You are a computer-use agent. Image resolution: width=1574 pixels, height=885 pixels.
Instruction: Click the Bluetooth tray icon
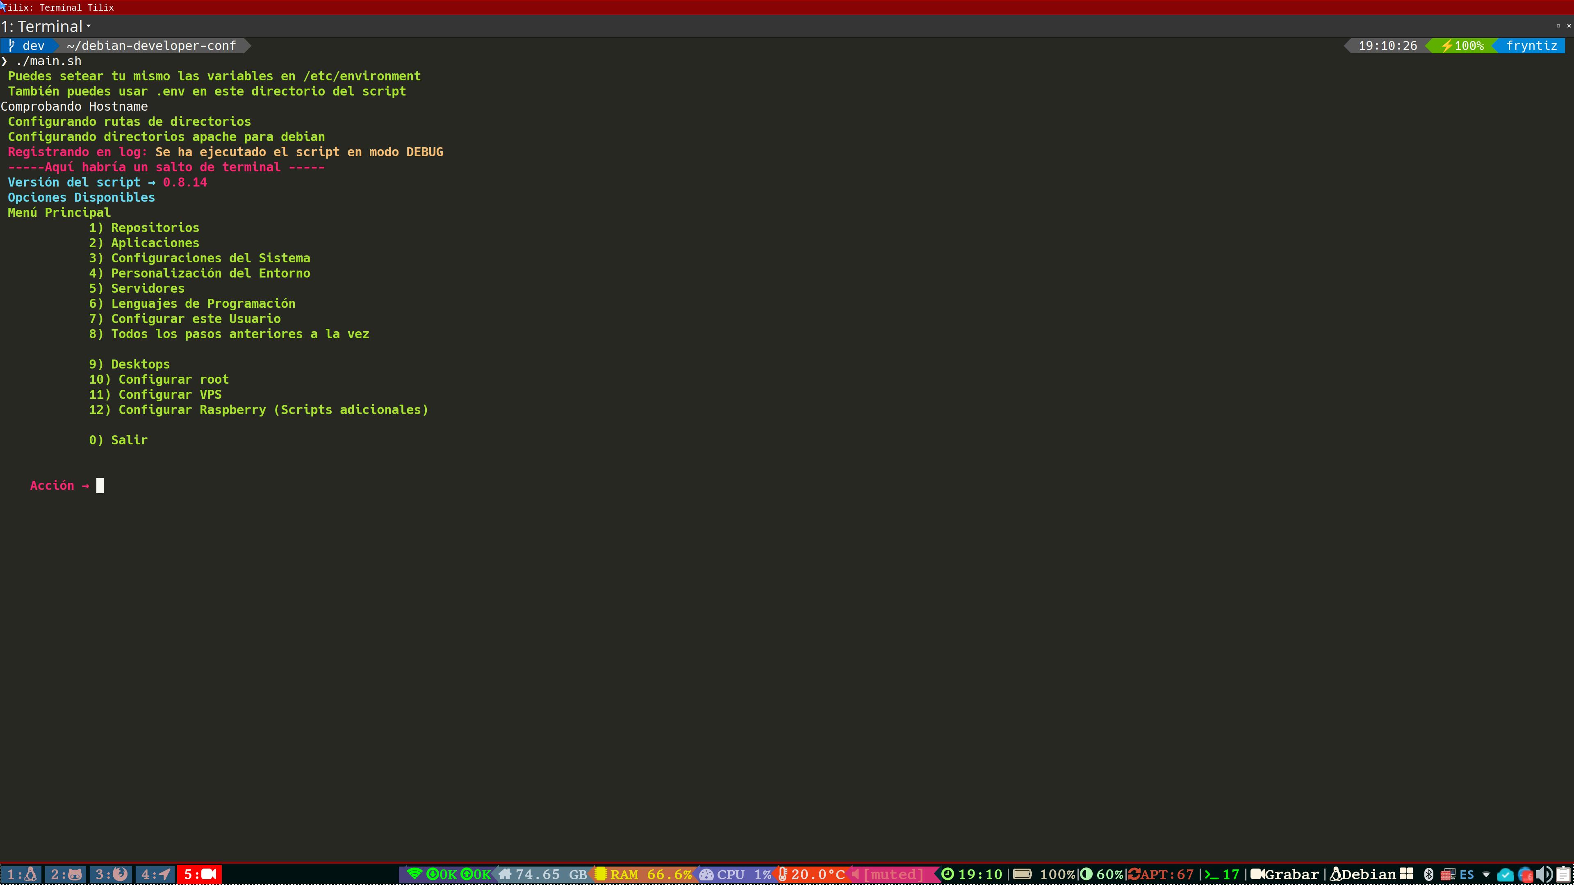[x=1428, y=875]
